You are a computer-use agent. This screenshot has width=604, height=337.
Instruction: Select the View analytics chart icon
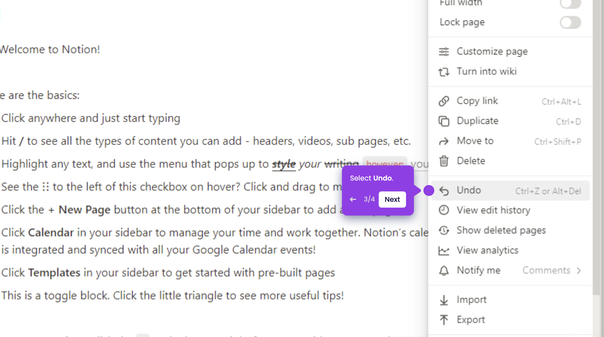pyautogui.click(x=444, y=250)
